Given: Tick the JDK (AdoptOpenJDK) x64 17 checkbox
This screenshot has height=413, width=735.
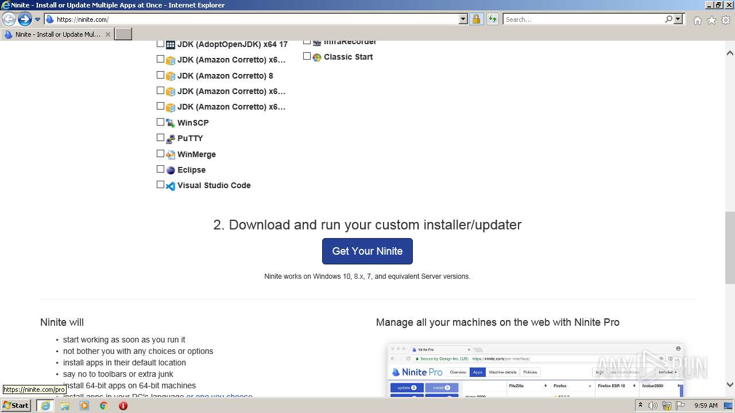Looking at the screenshot, I should tap(161, 44).
